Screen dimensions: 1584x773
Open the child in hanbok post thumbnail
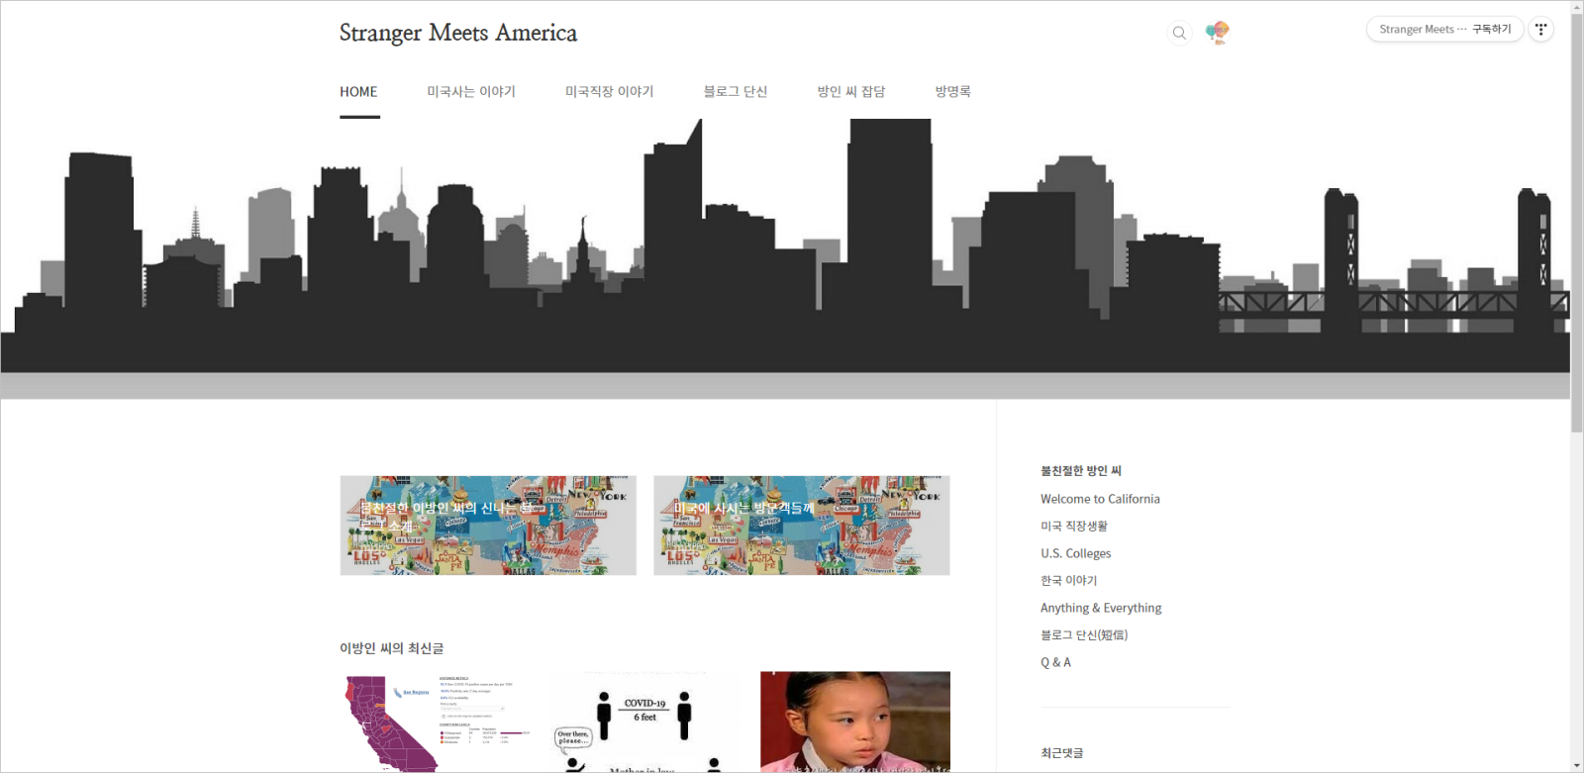pos(855,722)
